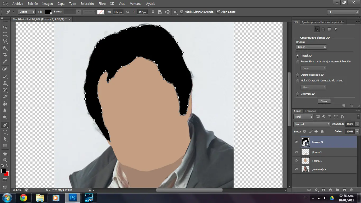The width and height of the screenshot is (361, 203).
Task: Hide the jose-mujica layer
Action: (x=296, y=169)
